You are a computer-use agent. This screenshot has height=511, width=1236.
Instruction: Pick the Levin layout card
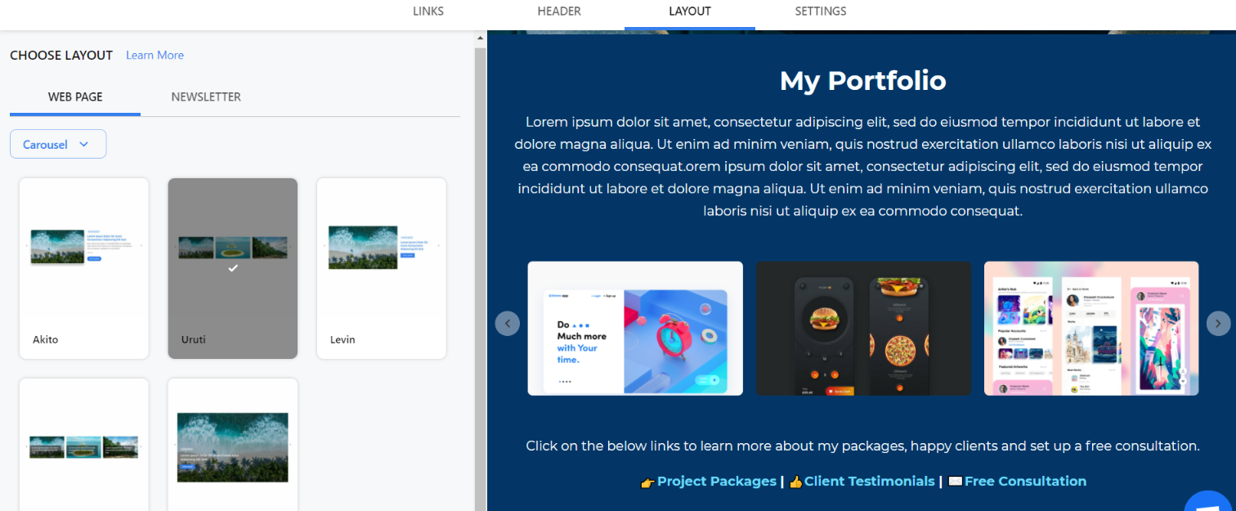382,268
